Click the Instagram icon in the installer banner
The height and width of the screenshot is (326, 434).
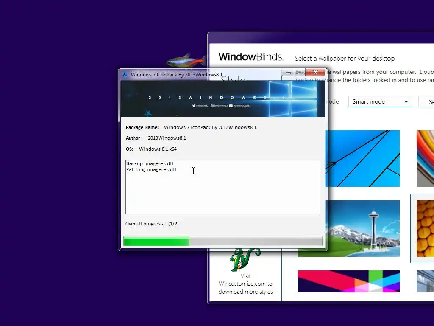pos(213,106)
